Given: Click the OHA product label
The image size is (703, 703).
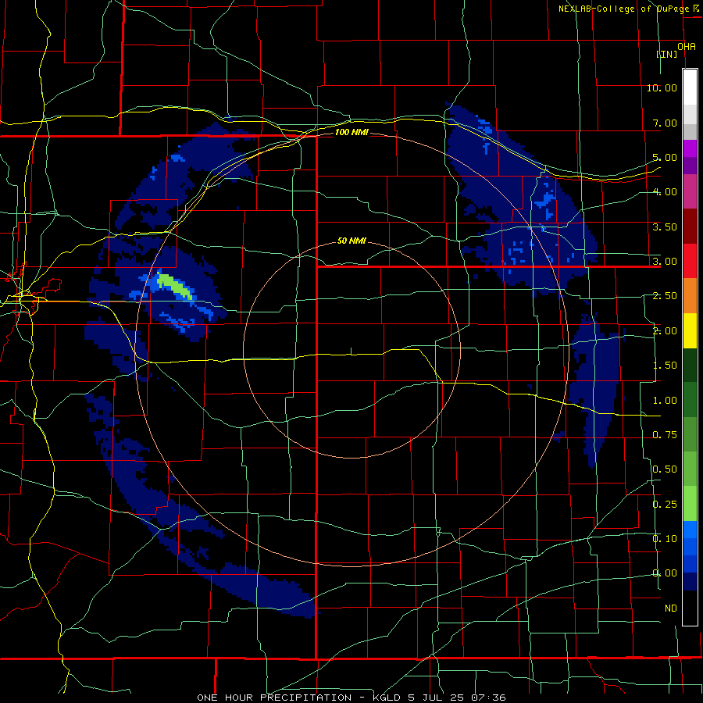Looking at the screenshot, I should coord(687,47).
